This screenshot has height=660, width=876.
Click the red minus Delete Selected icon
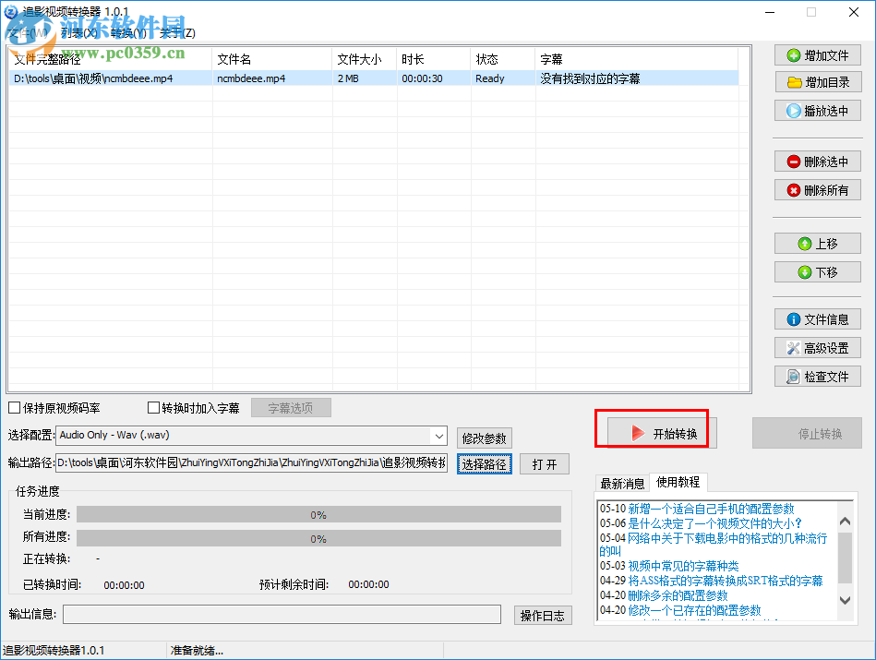(793, 162)
